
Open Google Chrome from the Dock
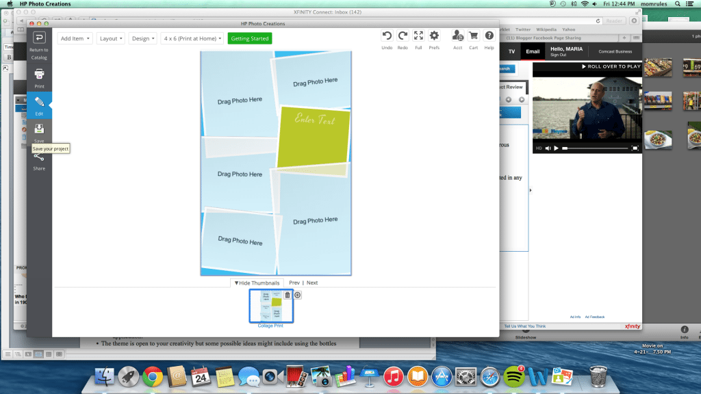153,377
